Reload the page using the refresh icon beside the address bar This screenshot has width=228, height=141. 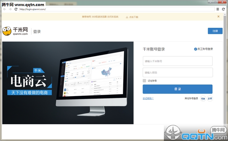tap(16, 9)
